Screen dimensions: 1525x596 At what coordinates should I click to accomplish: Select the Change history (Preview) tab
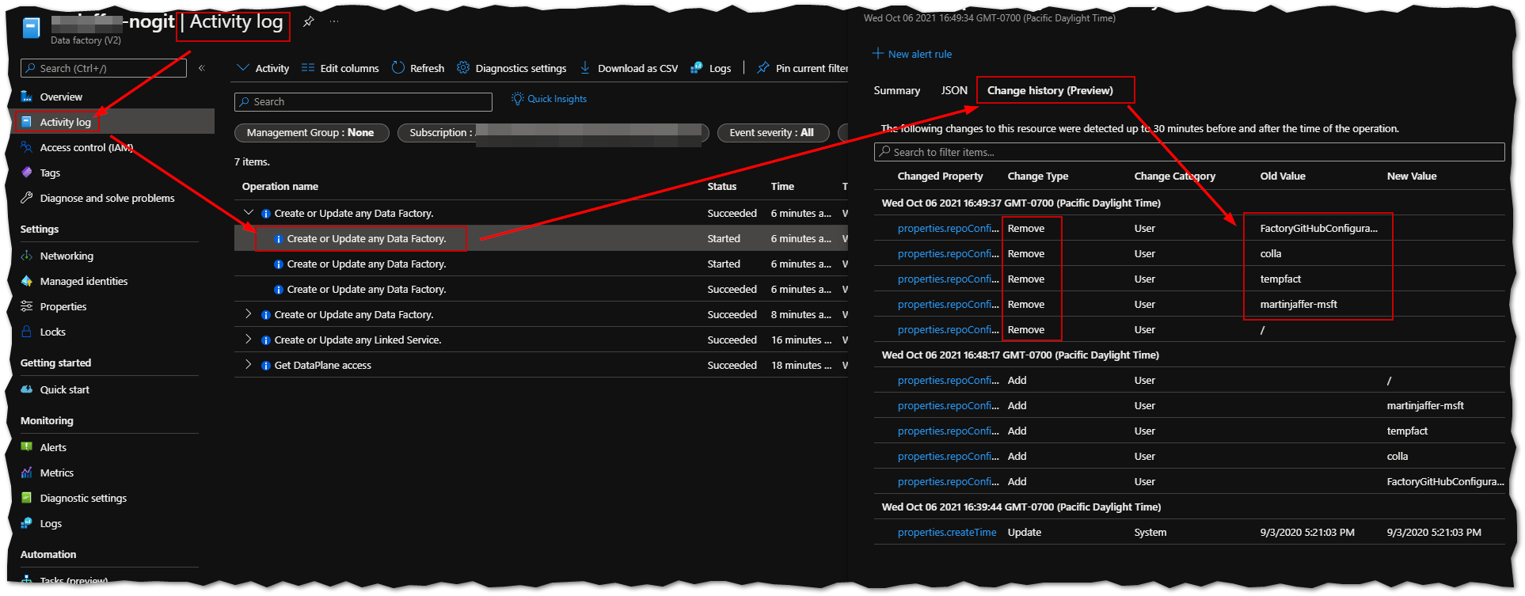point(1050,90)
